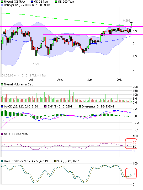Click the Juli x-axis label
The height and width of the screenshot is (190, 143).
click(x=31, y=80)
